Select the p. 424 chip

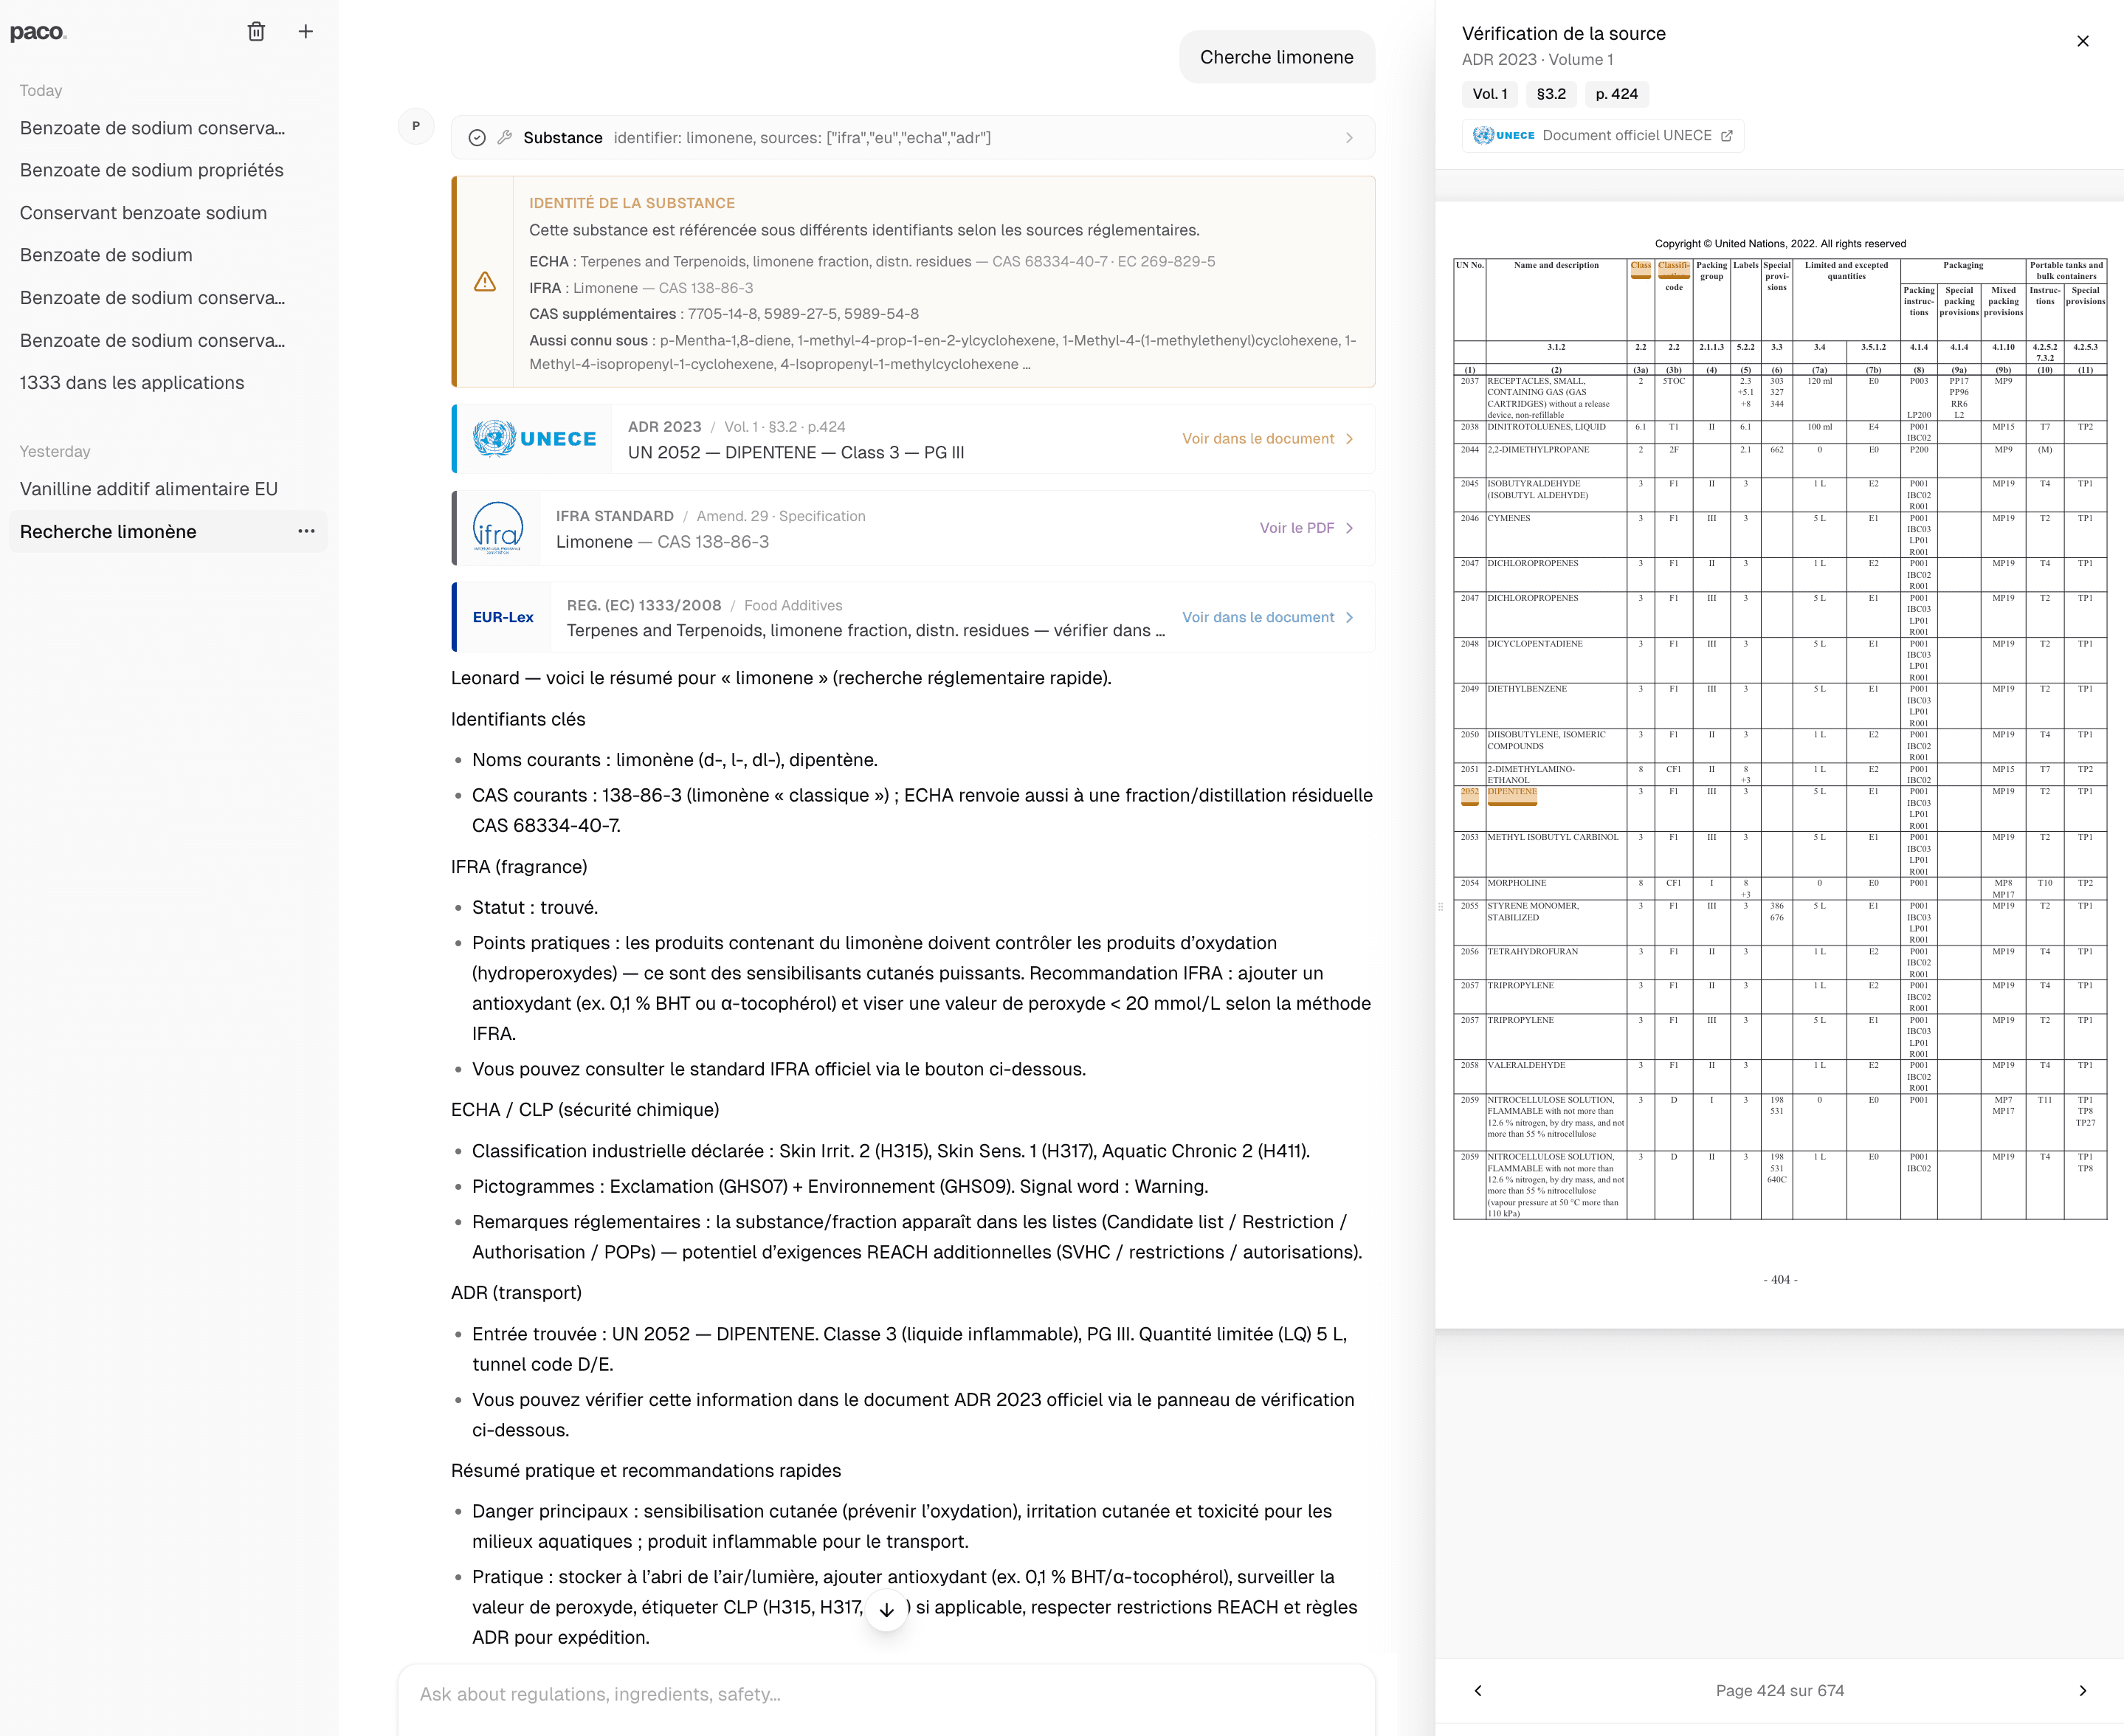point(1616,94)
